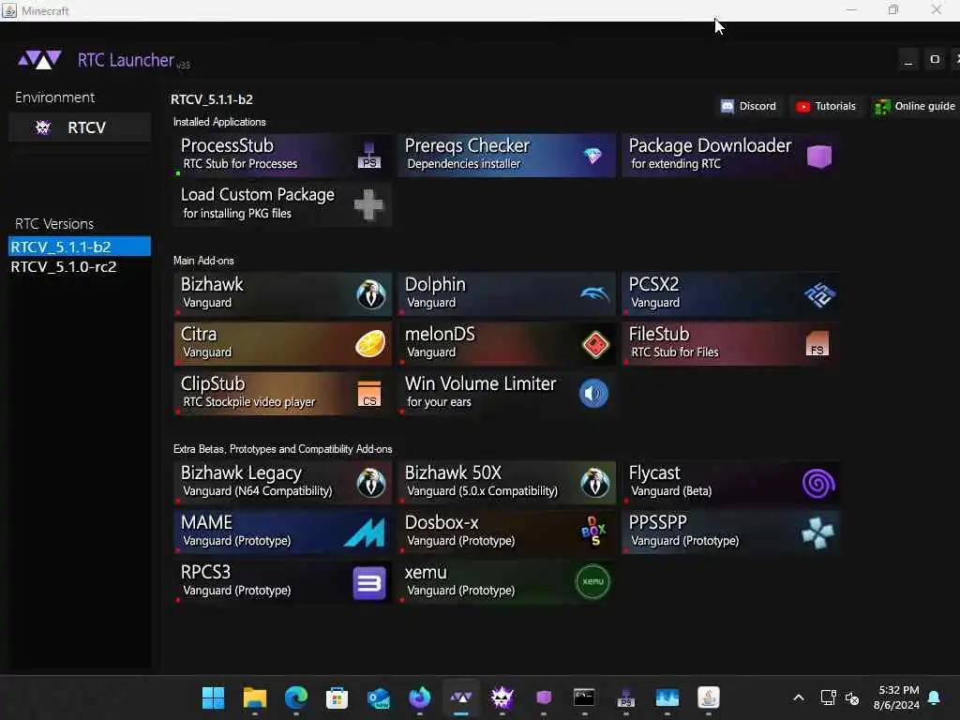Expand system tray hidden icons chevron
The image size is (960, 720).
pos(799,697)
